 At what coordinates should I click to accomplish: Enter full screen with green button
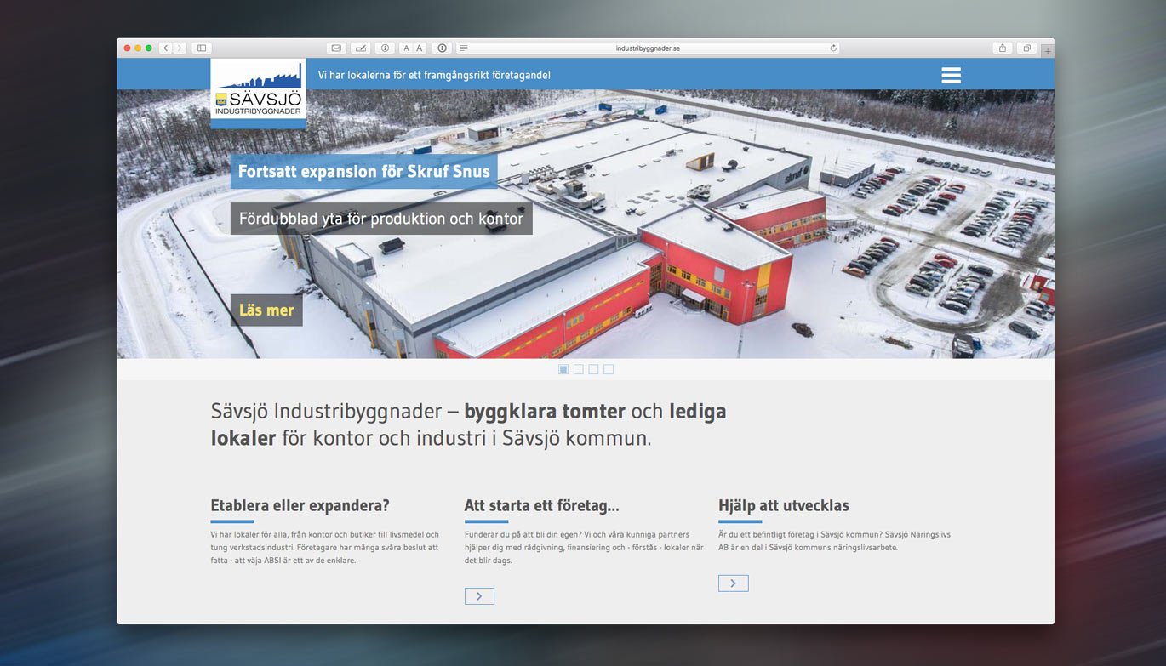149,48
